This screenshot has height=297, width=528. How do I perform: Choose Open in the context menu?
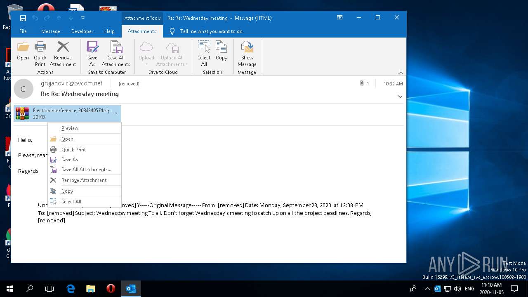[x=85, y=139]
